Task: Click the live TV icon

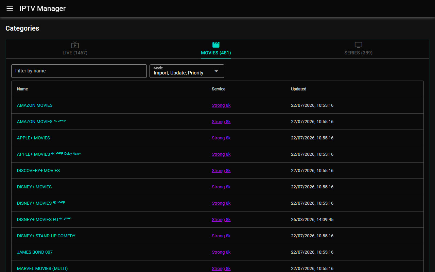Action: [75, 45]
